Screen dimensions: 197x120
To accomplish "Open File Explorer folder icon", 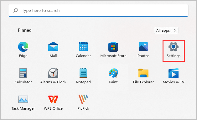I will pyautogui.click(x=143, y=73).
